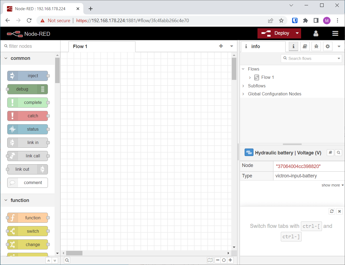
Task: Expand the Subflows section
Action: click(x=243, y=86)
